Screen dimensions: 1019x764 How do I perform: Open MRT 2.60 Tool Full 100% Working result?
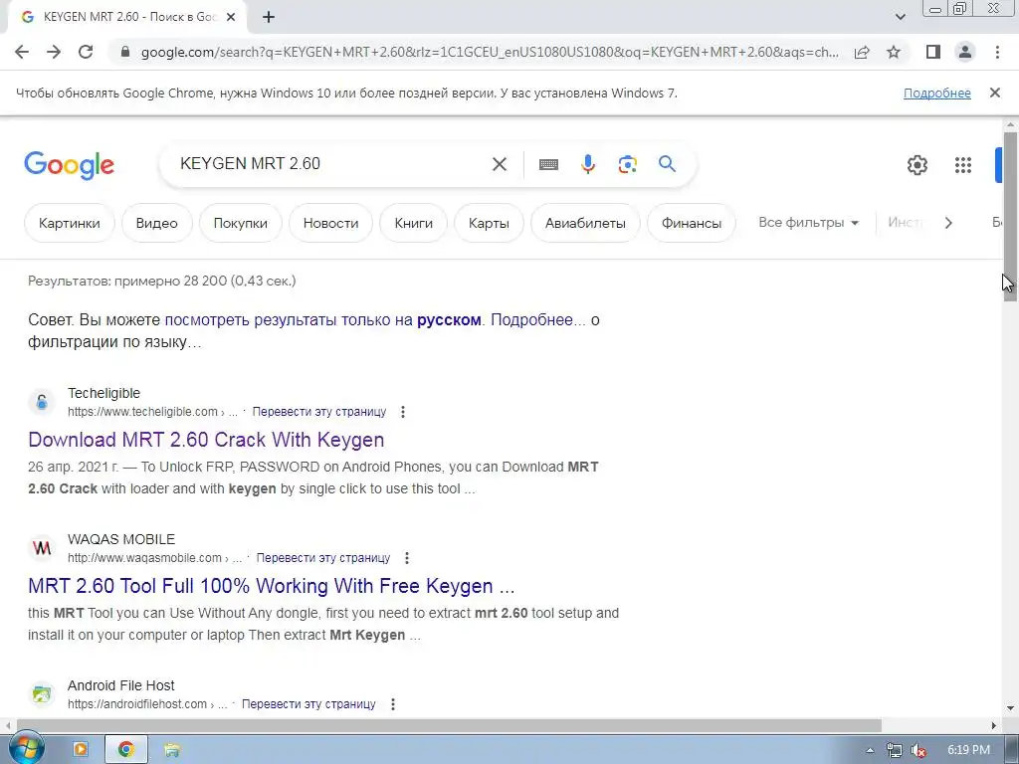(x=271, y=586)
